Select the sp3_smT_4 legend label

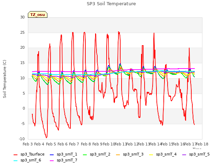(166, 154)
